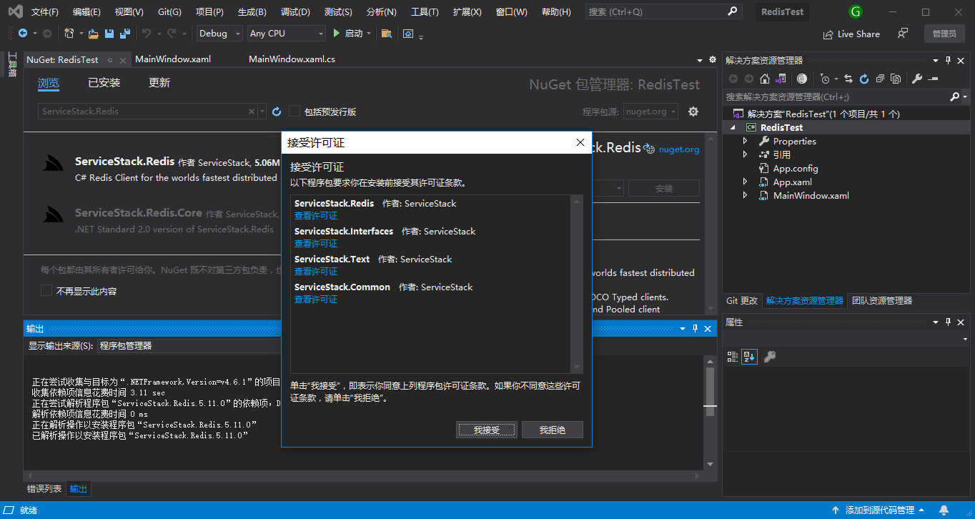This screenshot has width=975, height=519.
Task: Click the Home icon in Solution Explorer
Action: [765, 79]
